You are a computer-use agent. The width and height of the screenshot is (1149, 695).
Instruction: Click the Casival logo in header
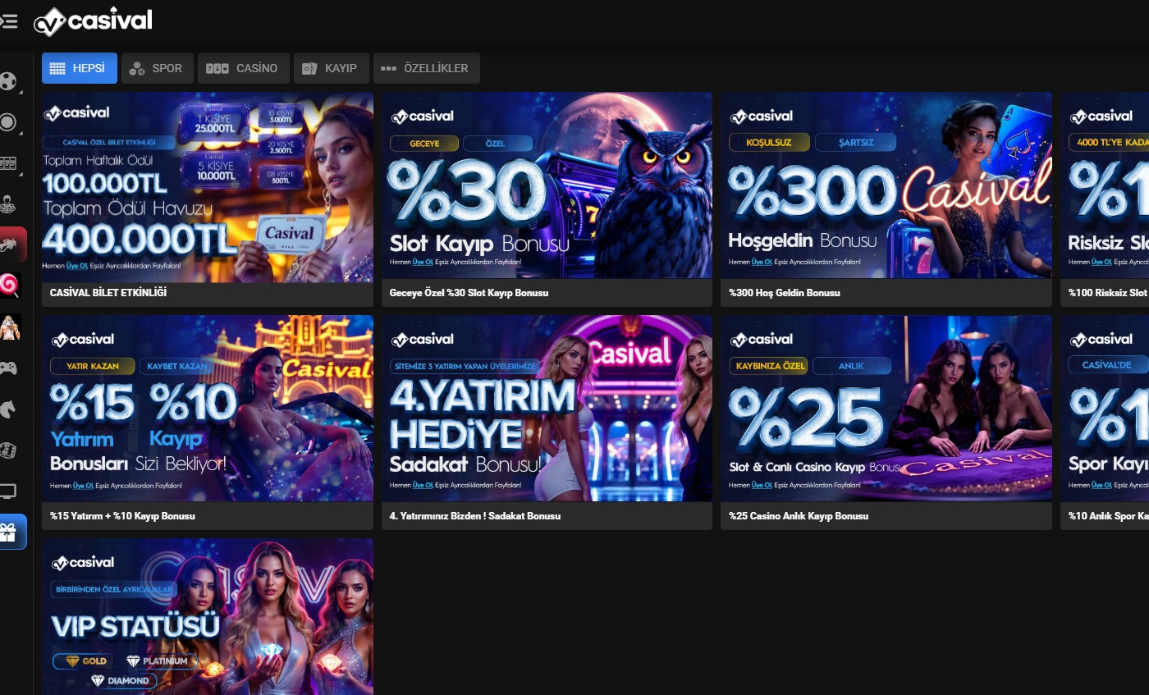(93, 21)
